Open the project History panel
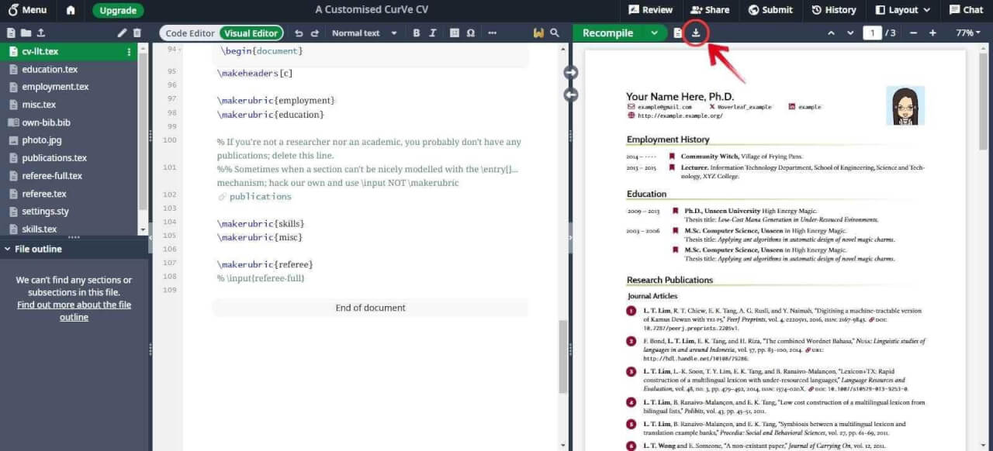This screenshot has width=993, height=451. (x=834, y=10)
